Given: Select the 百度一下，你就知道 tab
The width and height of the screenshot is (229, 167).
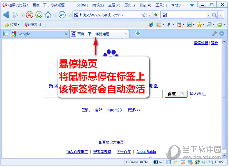Looking at the screenshot, I should pyautogui.click(x=100, y=34).
